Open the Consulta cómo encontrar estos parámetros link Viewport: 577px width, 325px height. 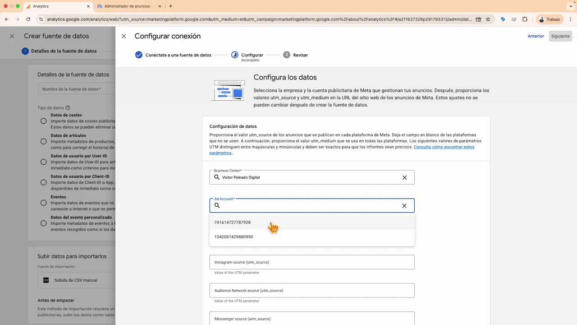click(444, 147)
